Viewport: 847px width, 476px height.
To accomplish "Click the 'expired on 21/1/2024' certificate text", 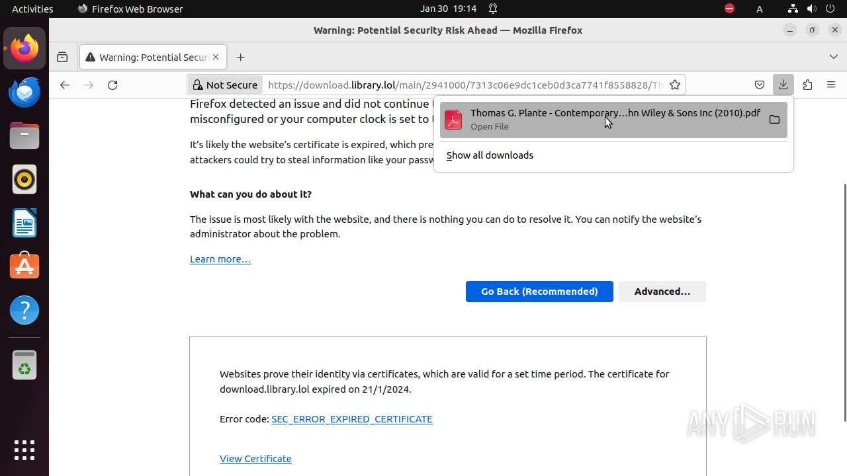I will (x=361, y=389).
